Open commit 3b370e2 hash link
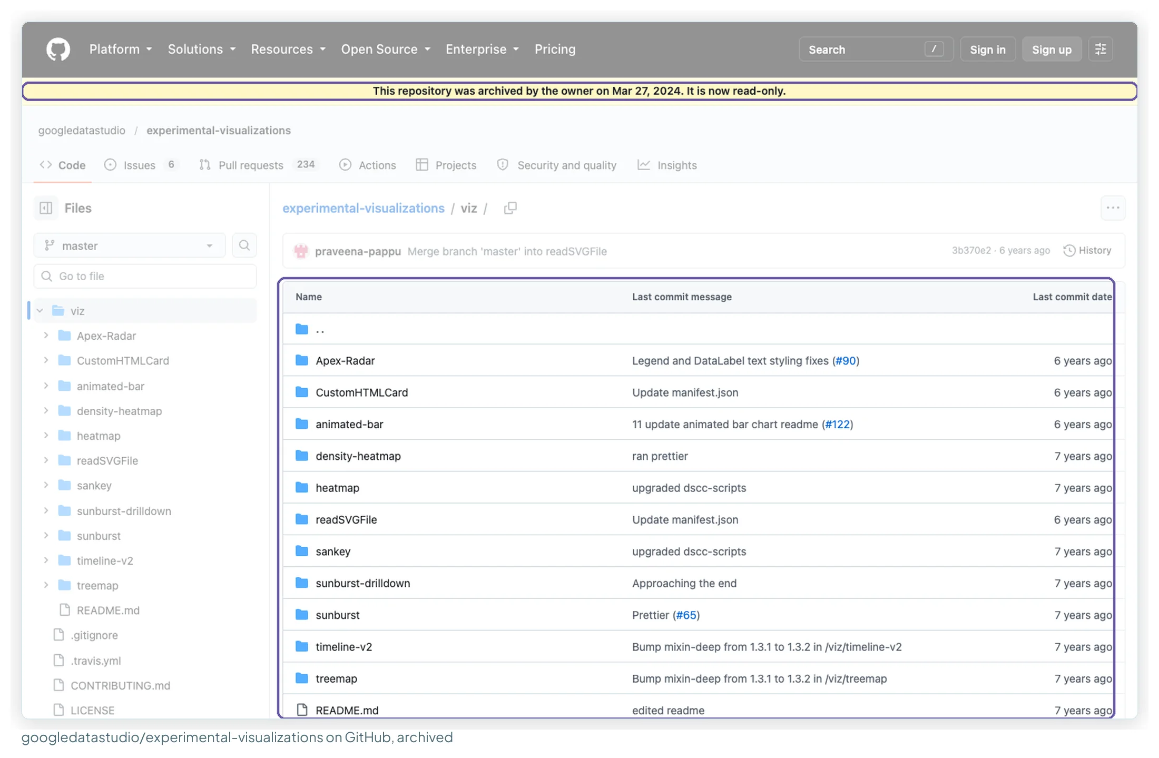 coord(971,251)
